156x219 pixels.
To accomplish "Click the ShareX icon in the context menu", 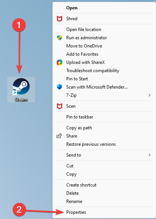I will tap(60, 62).
